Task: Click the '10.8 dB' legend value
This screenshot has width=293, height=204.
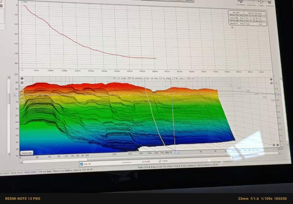Action: pos(146,162)
